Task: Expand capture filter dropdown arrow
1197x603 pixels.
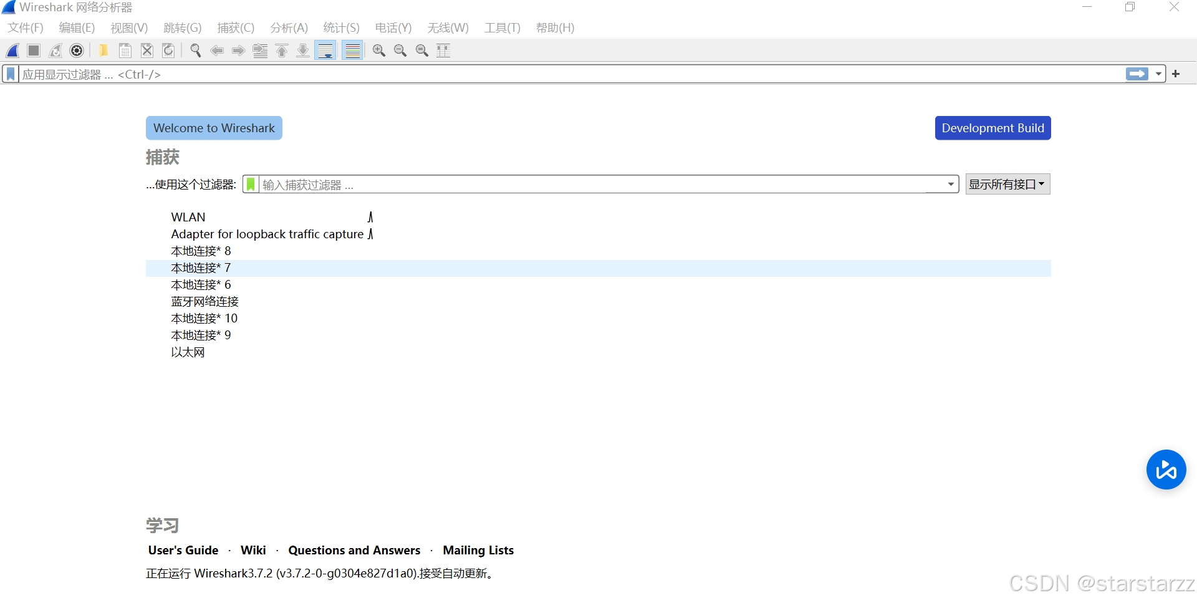Action: tap(951, 185)
